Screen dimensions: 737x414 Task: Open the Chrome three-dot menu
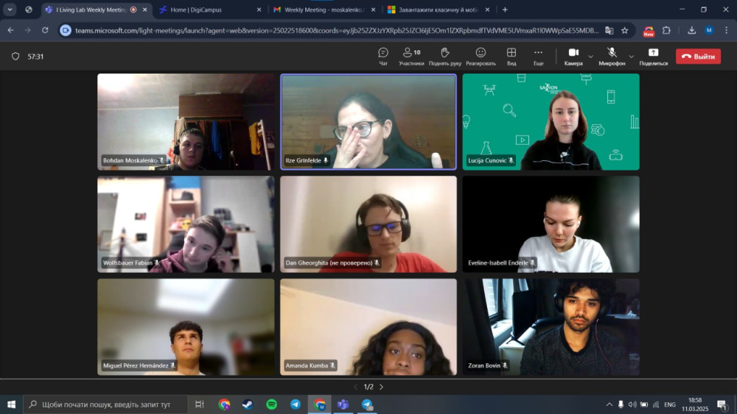(726, 30)
